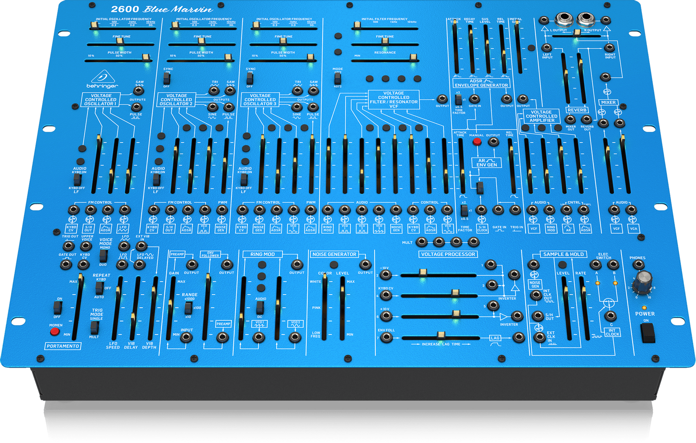Click the ENV FOLLOWER output jack

pyautogui.click(x=227, y=265)
